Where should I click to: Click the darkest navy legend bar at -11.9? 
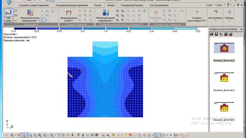(25, 29)
